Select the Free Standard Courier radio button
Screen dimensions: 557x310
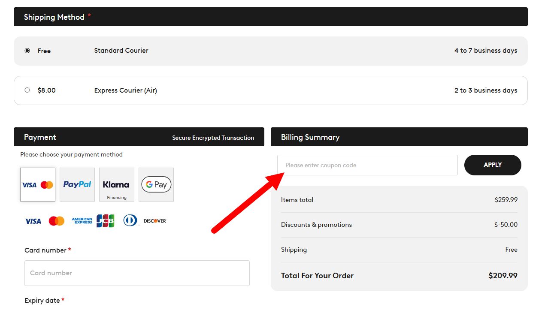point(27,51)
